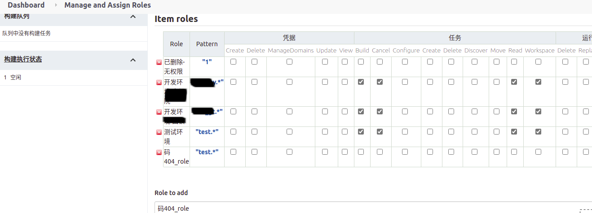
Task: Click the "1" pattern link
Action: (x=207, y=62)
